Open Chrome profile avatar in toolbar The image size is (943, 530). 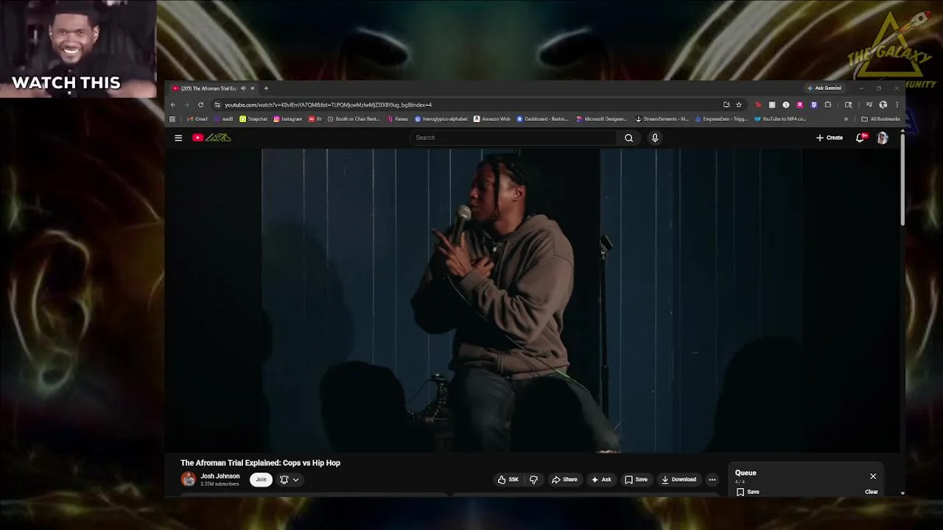point(883,105)
